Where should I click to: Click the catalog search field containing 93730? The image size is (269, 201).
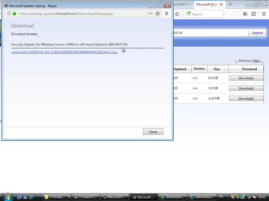[211, 33]
